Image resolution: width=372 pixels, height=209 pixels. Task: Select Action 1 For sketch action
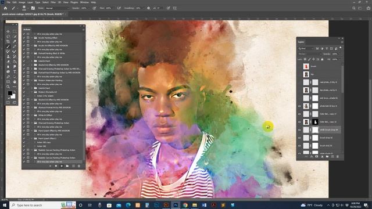click(45, 96)
